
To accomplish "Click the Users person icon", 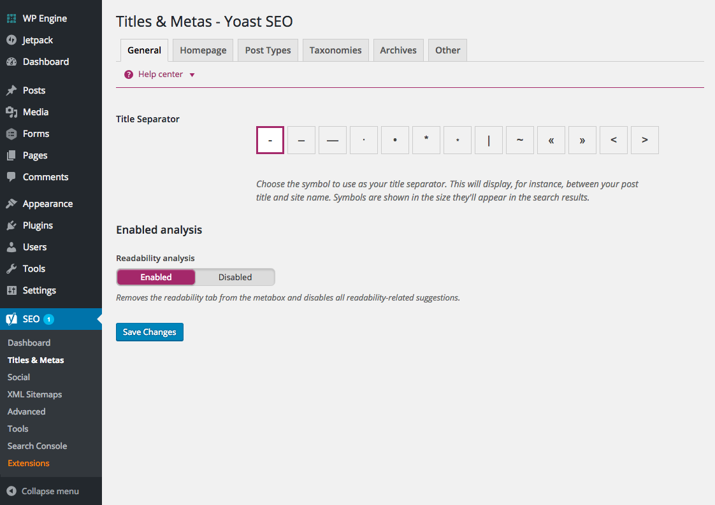I will coord(11,247).
